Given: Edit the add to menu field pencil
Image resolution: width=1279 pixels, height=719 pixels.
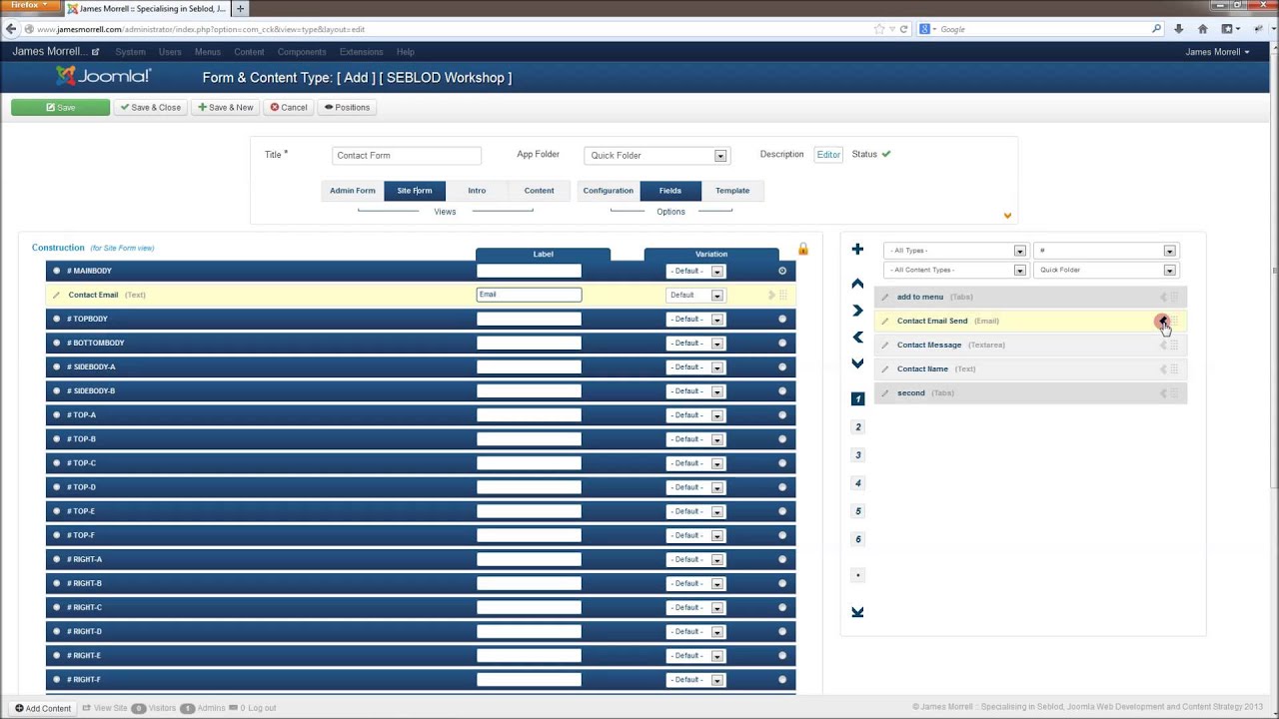Looking at the screenshot, I should click(884, 298).
